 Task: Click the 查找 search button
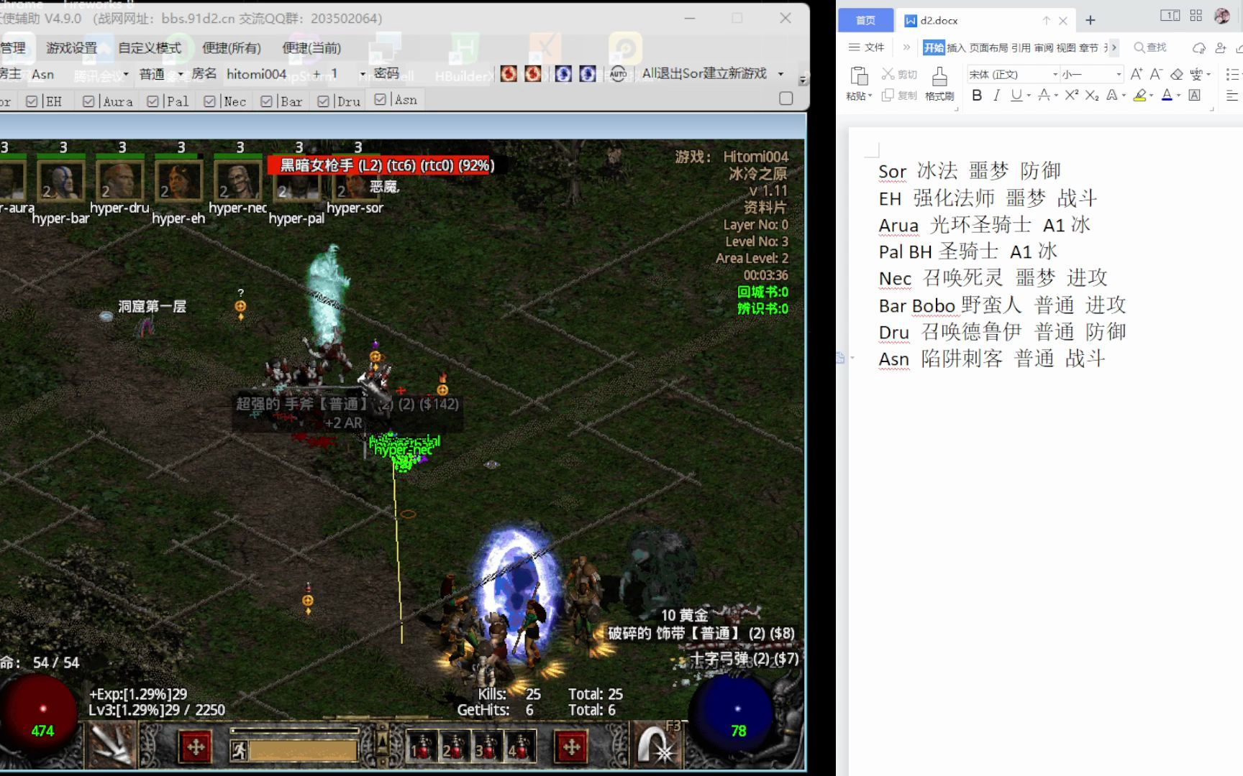pos(1150,47)
